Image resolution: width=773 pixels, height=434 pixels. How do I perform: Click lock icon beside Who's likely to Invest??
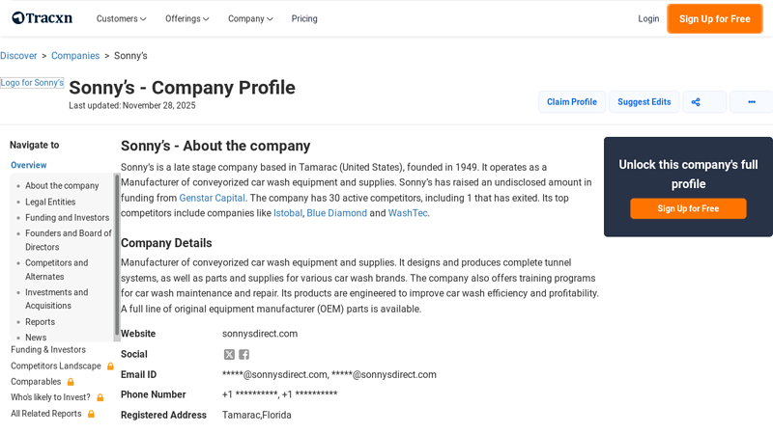100,397
